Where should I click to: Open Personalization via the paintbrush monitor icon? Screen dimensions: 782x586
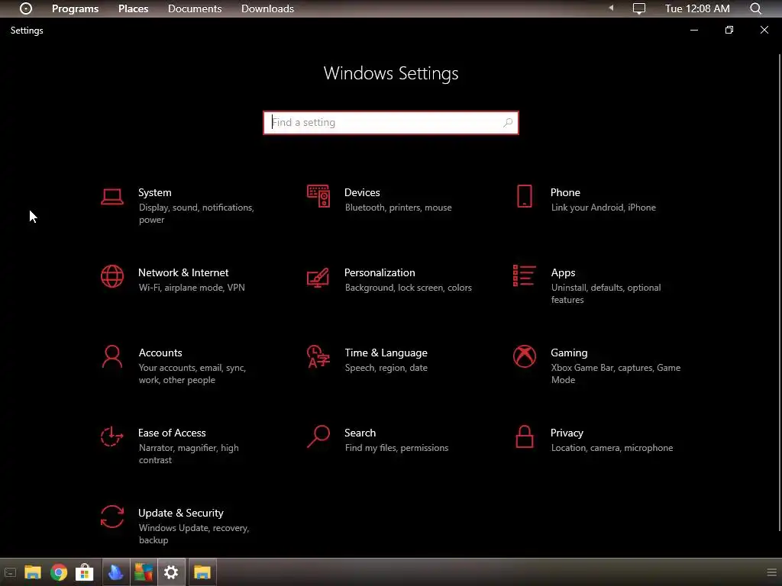pos(318,278)
